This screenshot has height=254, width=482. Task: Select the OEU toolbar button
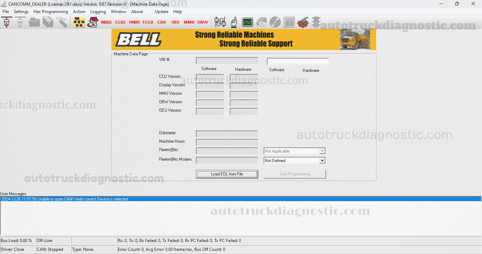point(175,22)
